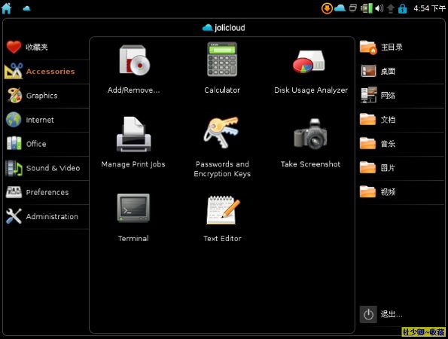Open the 图片 pictures folder
The image size is (448, 339).
(401, 168)
